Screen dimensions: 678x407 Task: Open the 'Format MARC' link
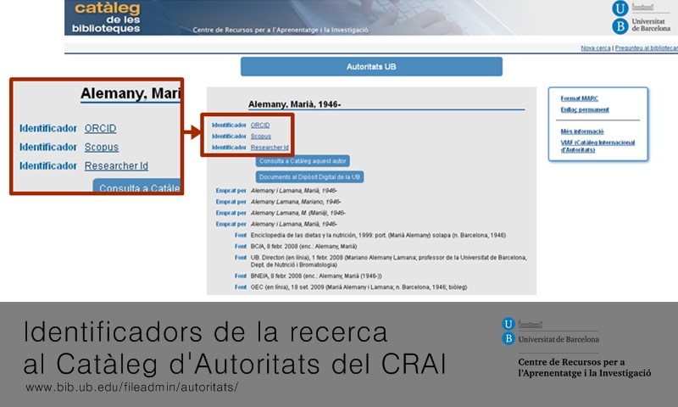tap(580, 98)
